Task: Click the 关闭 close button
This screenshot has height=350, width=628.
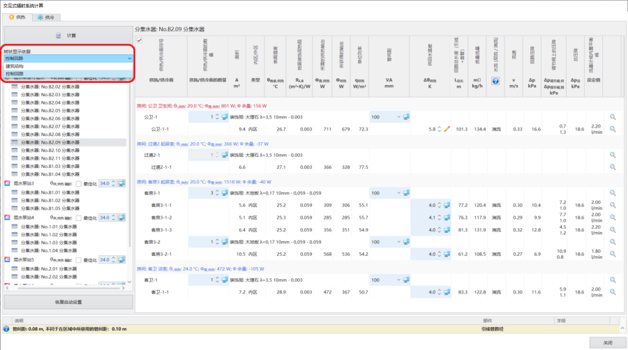Action: 608,342
